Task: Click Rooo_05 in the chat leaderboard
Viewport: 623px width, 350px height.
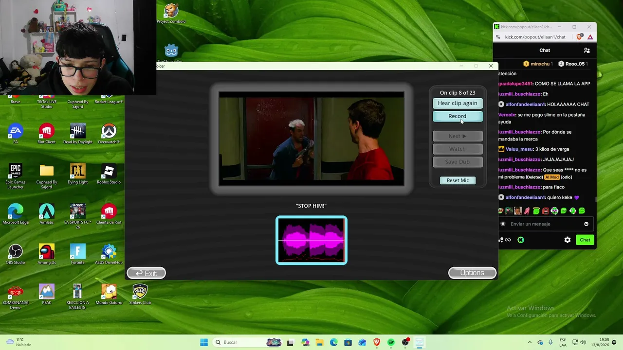Action: click(574, 64)
